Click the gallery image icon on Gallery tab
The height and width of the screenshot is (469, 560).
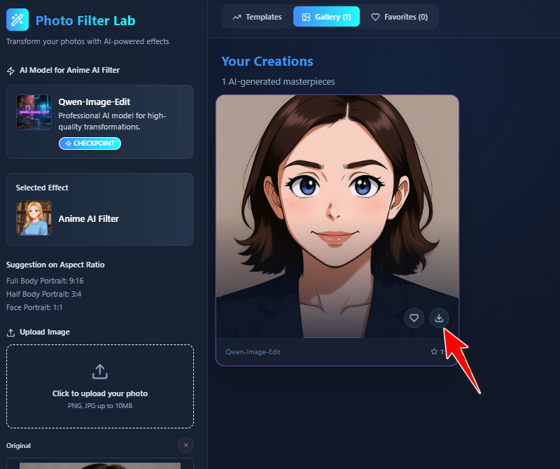coord(304,17)
